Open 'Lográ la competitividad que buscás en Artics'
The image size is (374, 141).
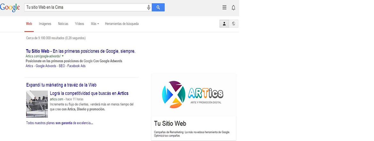(x=89, y=93)
